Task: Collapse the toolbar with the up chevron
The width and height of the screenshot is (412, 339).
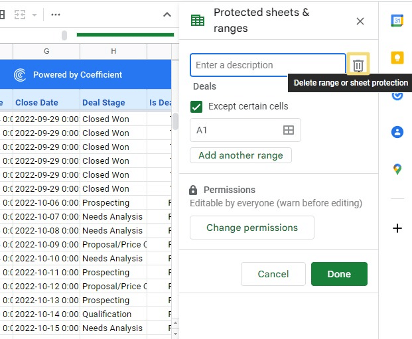Action: (167, 15)
